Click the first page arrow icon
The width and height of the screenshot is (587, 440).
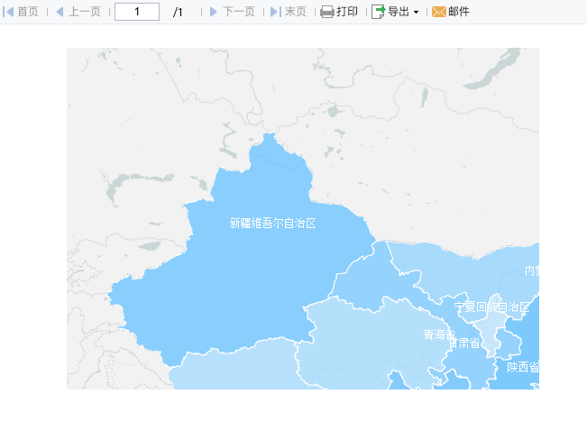[x=8, y=12]
